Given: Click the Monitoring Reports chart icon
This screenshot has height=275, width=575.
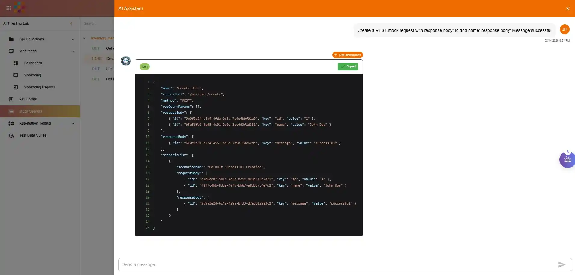Looking at the screenshot, I should pyautogui.click(x=16, y=87).
